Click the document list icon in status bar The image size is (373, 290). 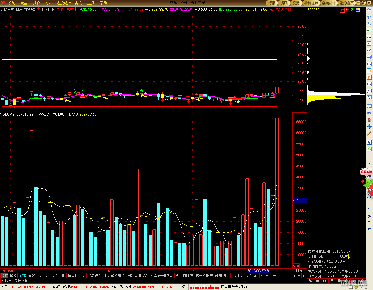click(x=351, y=287)
